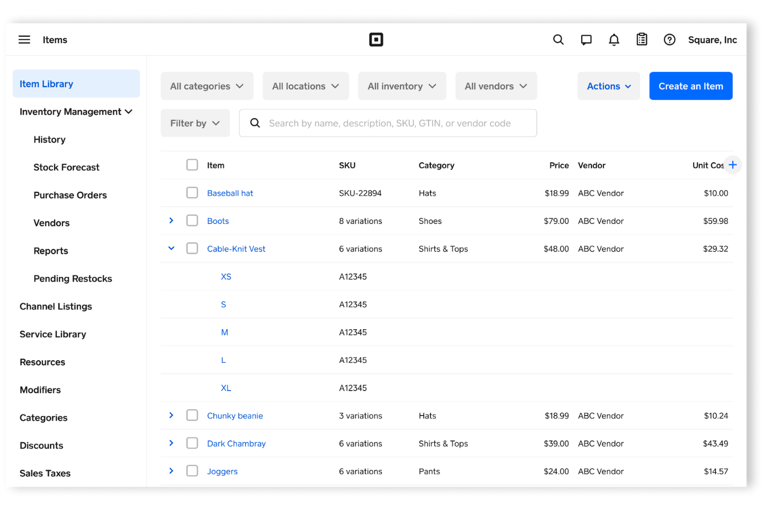Open Pending Restocks
Viewport: 764px width, 510px height.
tap(73, 279)
